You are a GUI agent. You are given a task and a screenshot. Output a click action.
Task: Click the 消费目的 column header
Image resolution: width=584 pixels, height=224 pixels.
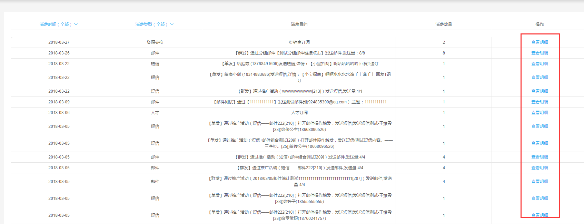pos(299,24)
